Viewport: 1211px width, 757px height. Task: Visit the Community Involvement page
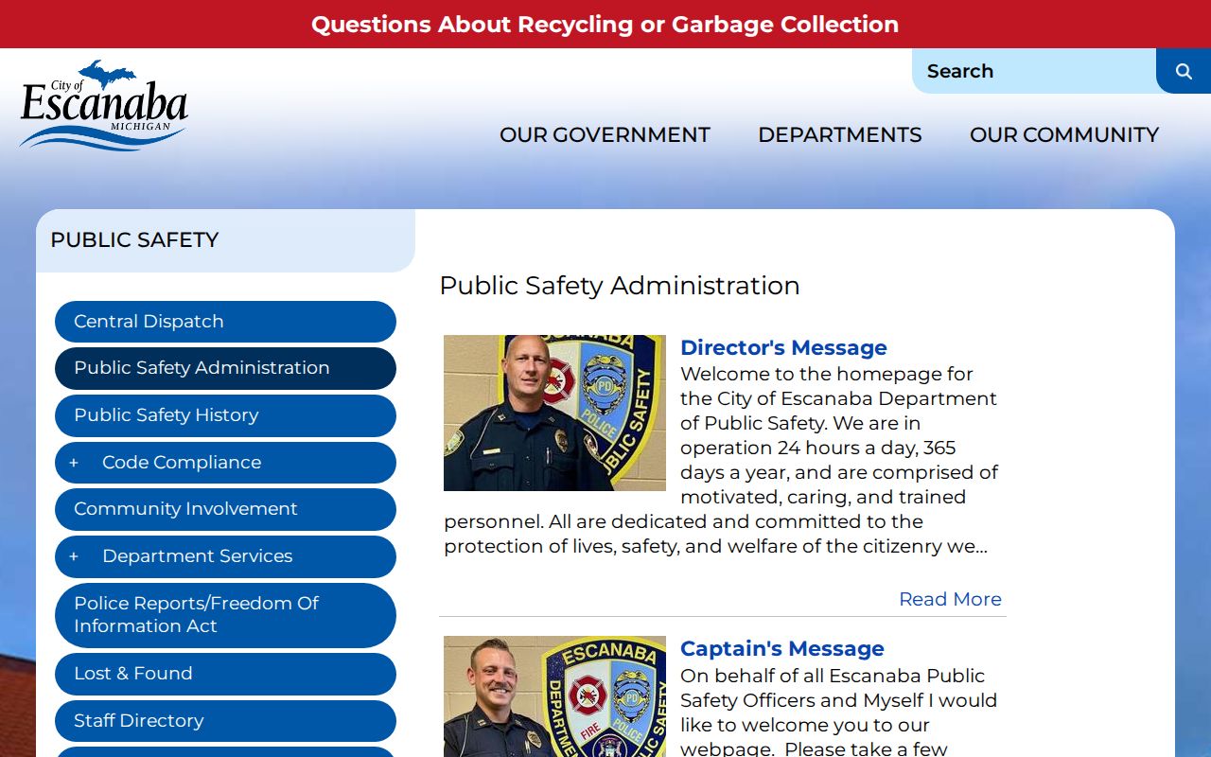(225, 509)
